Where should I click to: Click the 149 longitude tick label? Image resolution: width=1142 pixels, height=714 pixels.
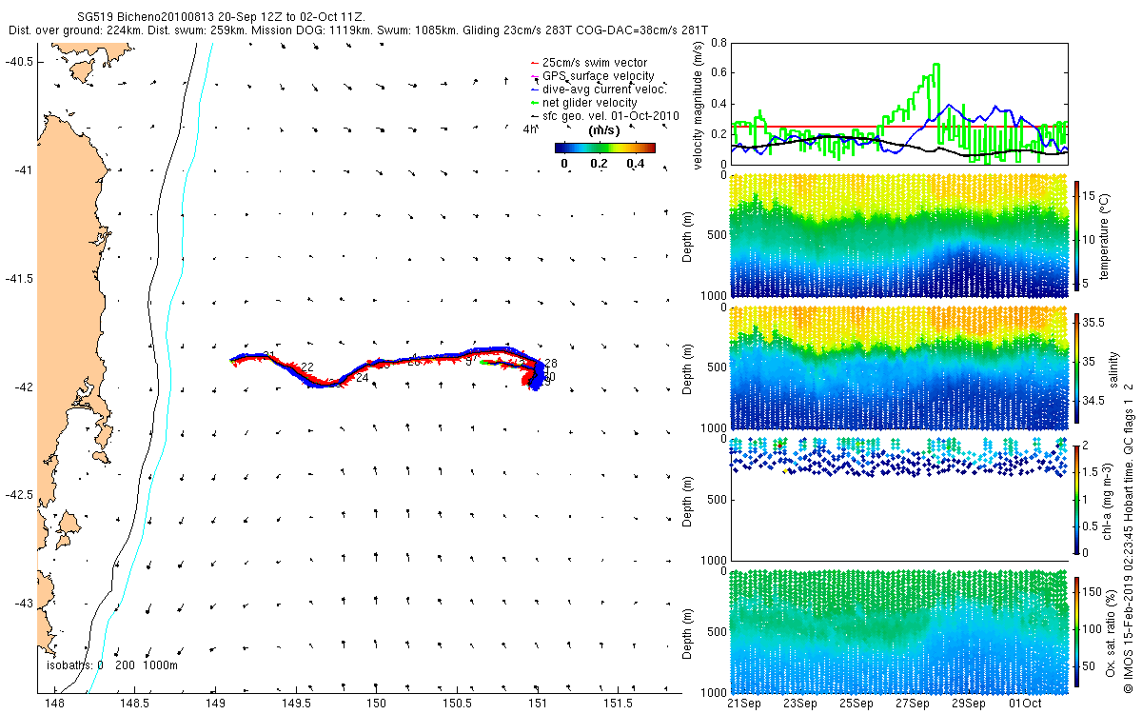pos(216,704)
